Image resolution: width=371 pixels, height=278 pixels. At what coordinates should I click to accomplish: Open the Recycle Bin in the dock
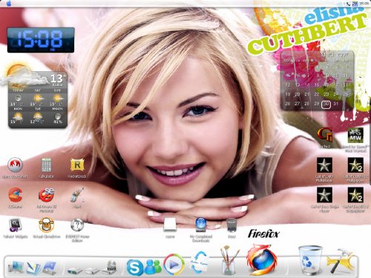pos(310,260)
